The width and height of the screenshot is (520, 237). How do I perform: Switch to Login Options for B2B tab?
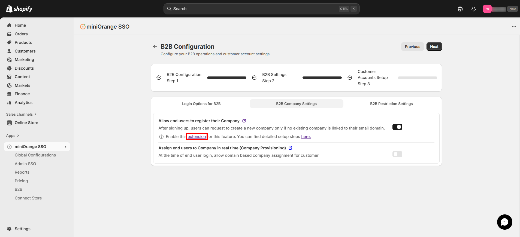[x=201, y=104]
